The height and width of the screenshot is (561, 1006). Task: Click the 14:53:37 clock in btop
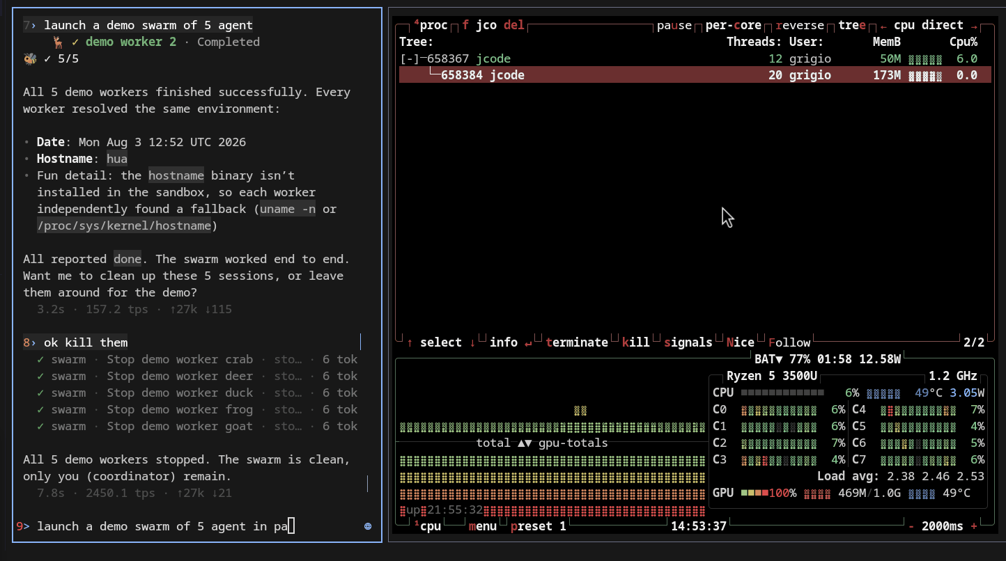699,526
